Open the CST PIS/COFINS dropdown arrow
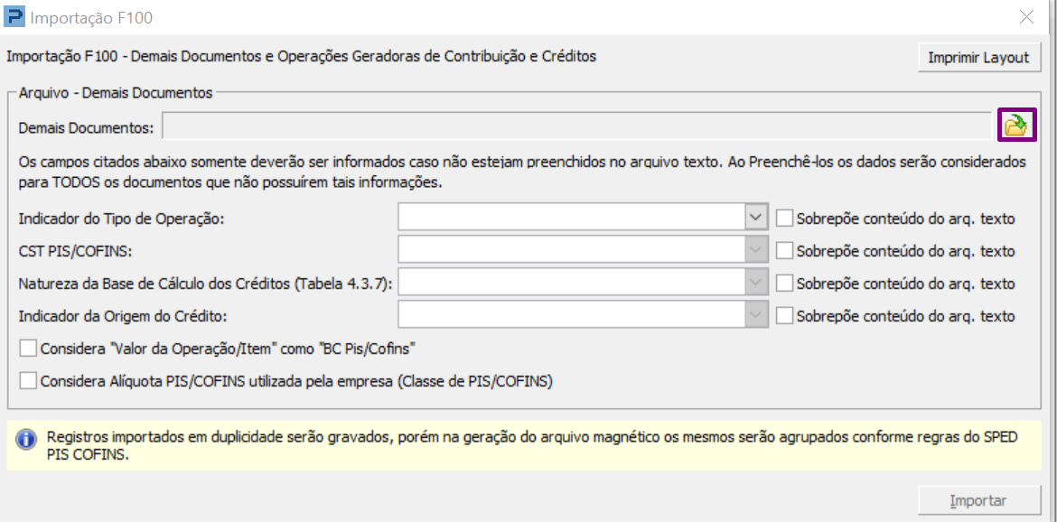The width and height of the screenshot is (1057, 522). 755,250
